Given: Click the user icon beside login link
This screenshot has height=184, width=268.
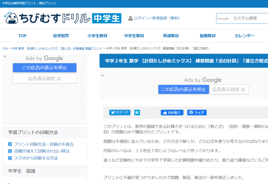Looking at the screenshot, I should [131, 18].
